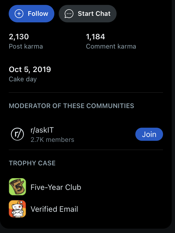
Task: Select the Verified Email trophy label
Action: pyautogui.click(x=54, y=209)
